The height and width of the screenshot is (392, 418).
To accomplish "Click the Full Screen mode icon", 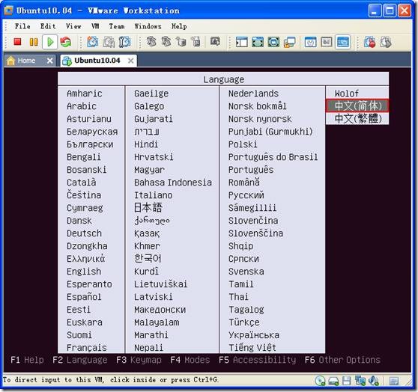I will [258, 42].
